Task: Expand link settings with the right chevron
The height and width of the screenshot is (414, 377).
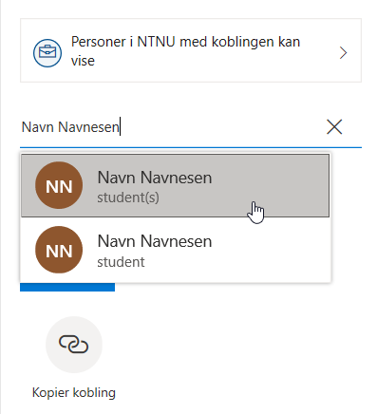Action: coord(343,53)
